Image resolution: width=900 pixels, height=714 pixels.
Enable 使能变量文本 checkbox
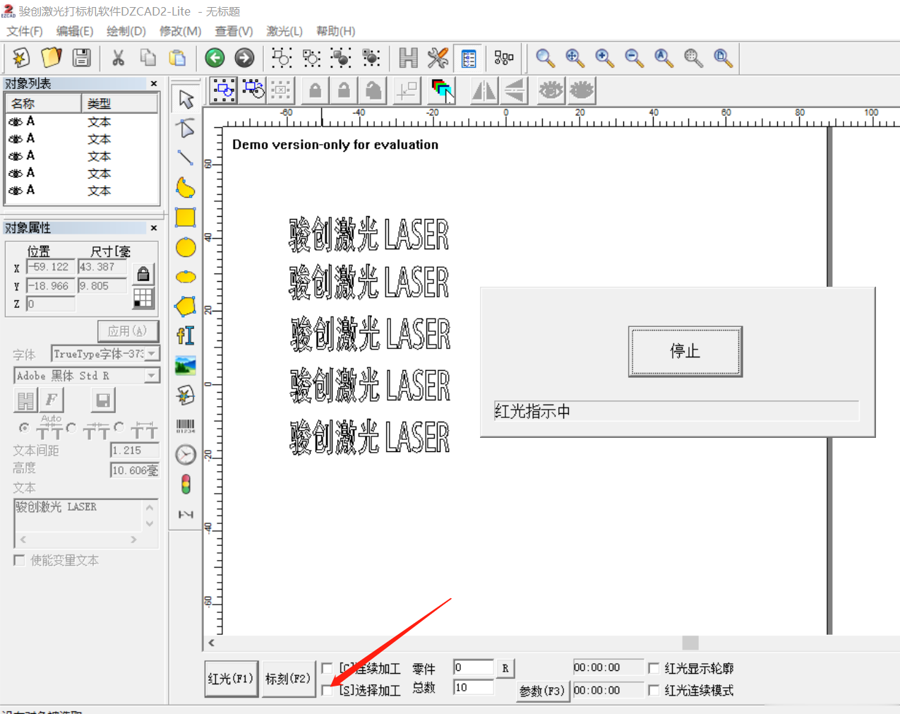pos(19,560)
